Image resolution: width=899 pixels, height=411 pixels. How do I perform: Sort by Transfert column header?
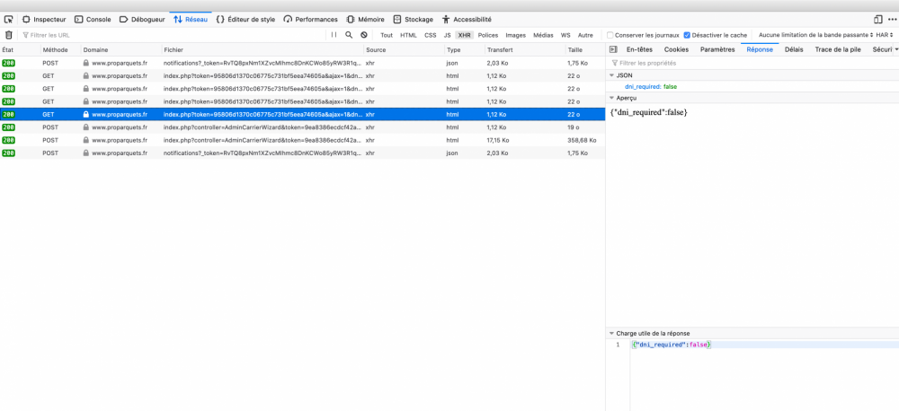(x=525, y=49)
